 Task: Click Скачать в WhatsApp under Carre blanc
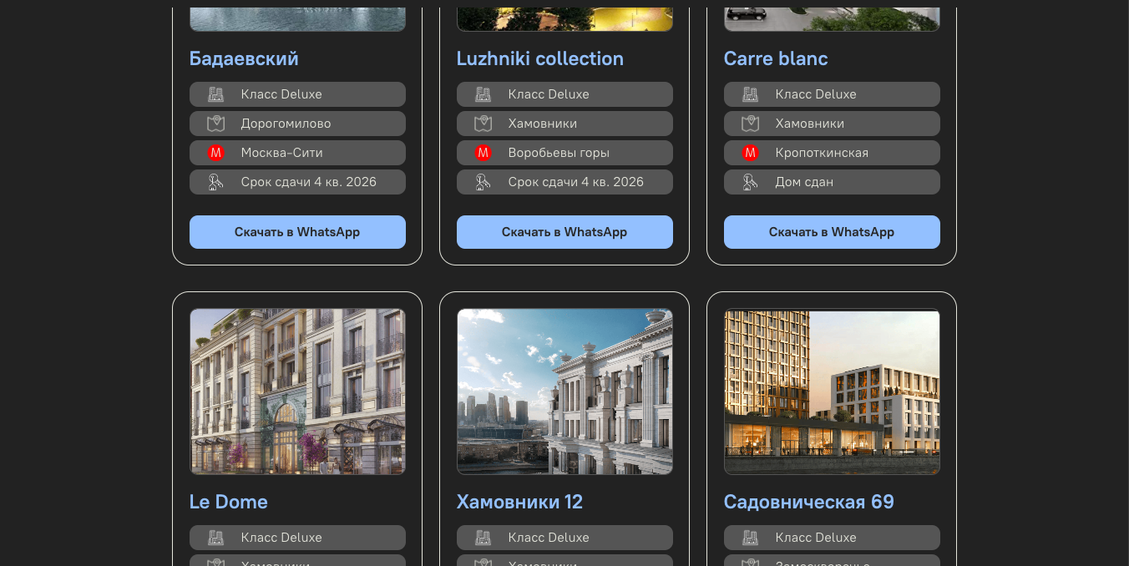(x=832, y=232)
